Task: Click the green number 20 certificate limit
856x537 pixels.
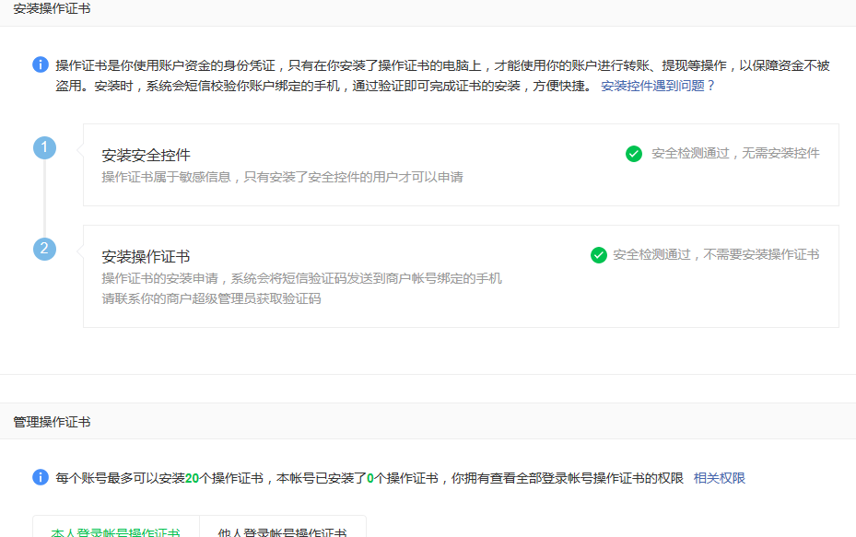Action: point(192,478)
